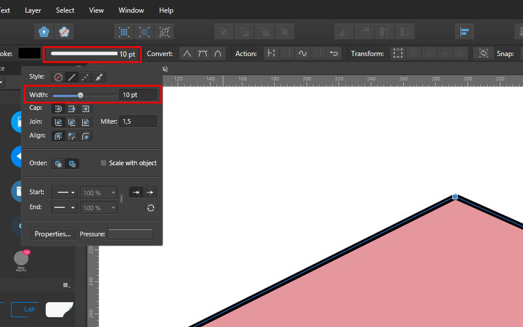Screen dimensions: 523x327
Task: Tick the Scale with object checkbox
Action: (104, 163)
